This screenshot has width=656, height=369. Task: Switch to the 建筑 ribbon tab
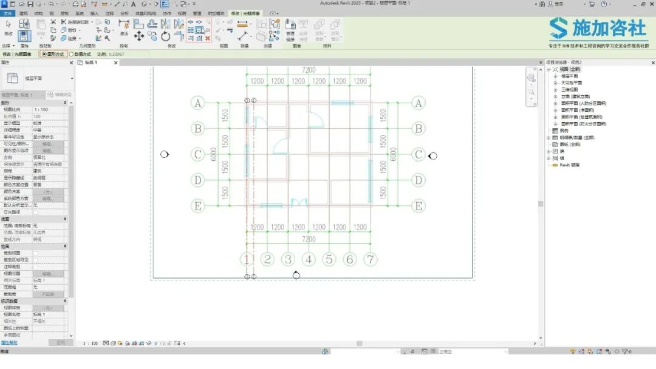pos(24,13)
